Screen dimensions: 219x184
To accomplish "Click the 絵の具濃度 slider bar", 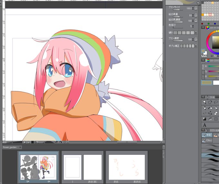I will click(178, 22).
